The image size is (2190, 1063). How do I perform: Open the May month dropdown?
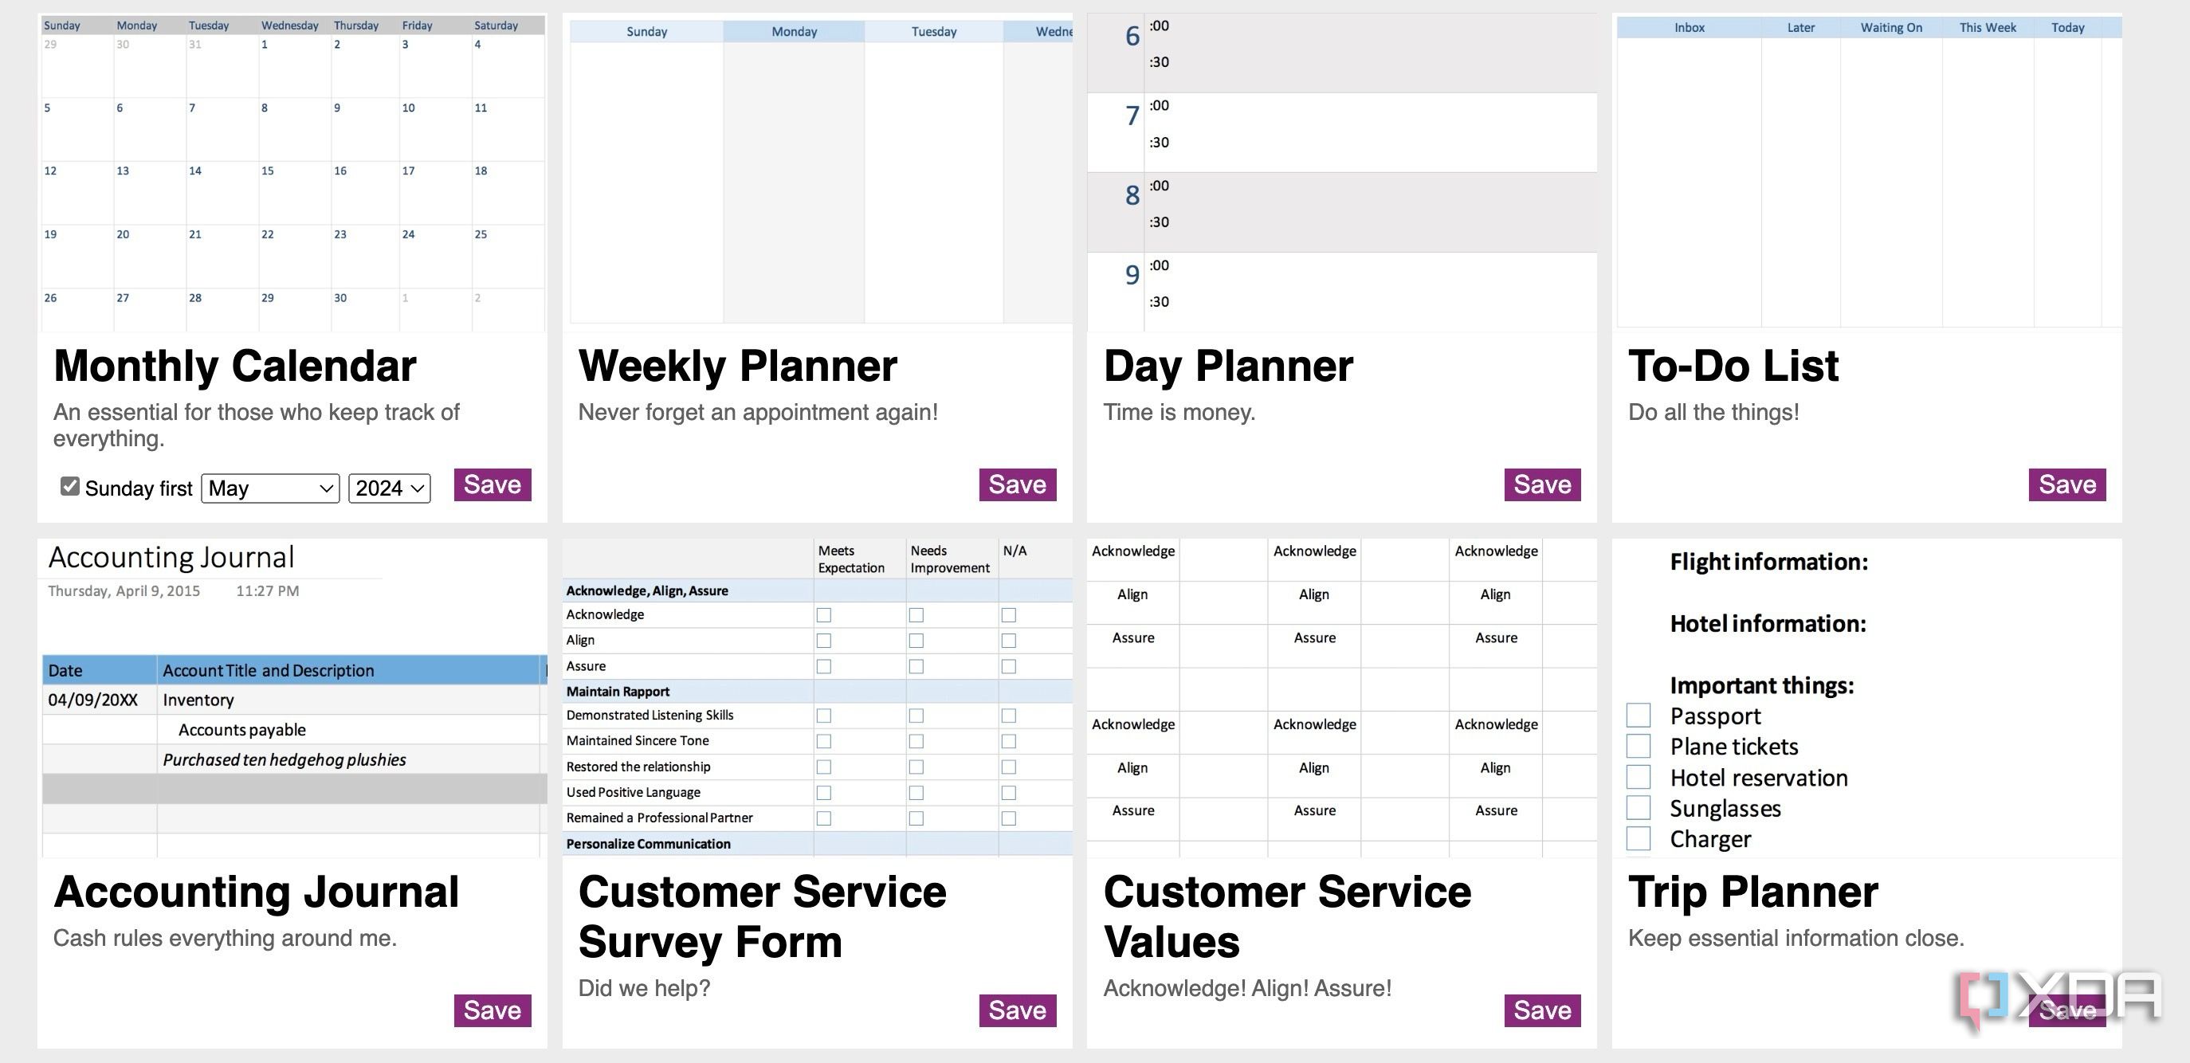(269, 488)
